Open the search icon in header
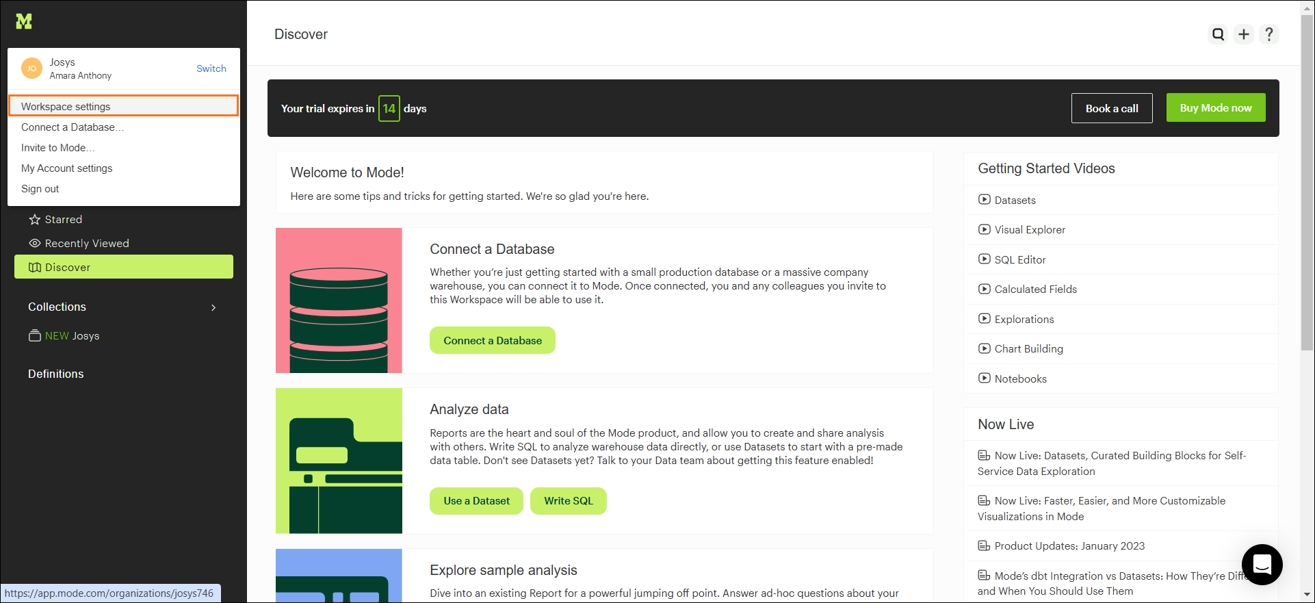 point(1219,34)
